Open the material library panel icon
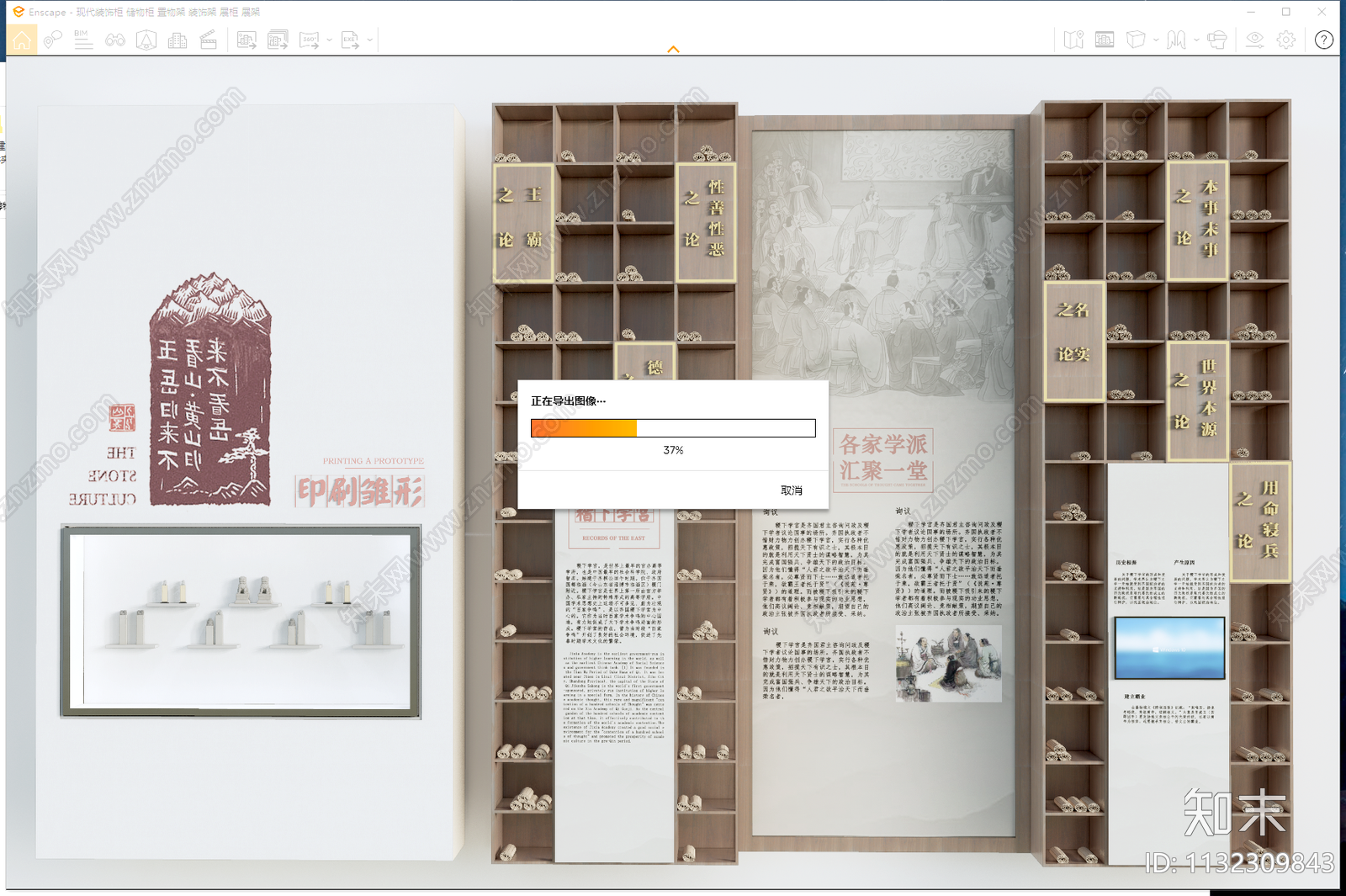The width and height of the screenshot is (1346, 896). [1105, 40]
